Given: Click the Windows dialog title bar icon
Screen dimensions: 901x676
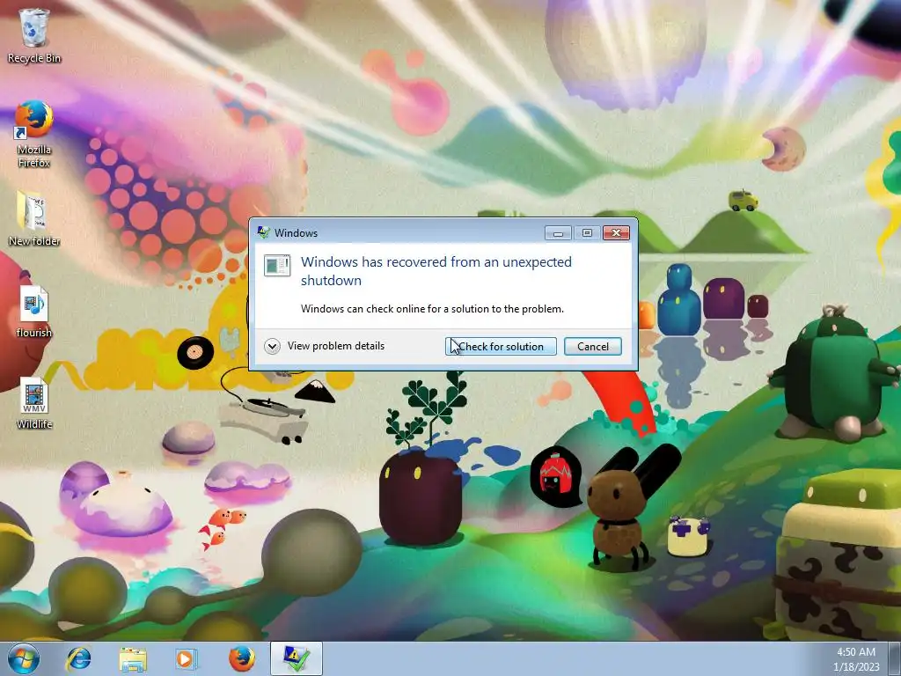Looking at the screenshot, I should point(264,232).
